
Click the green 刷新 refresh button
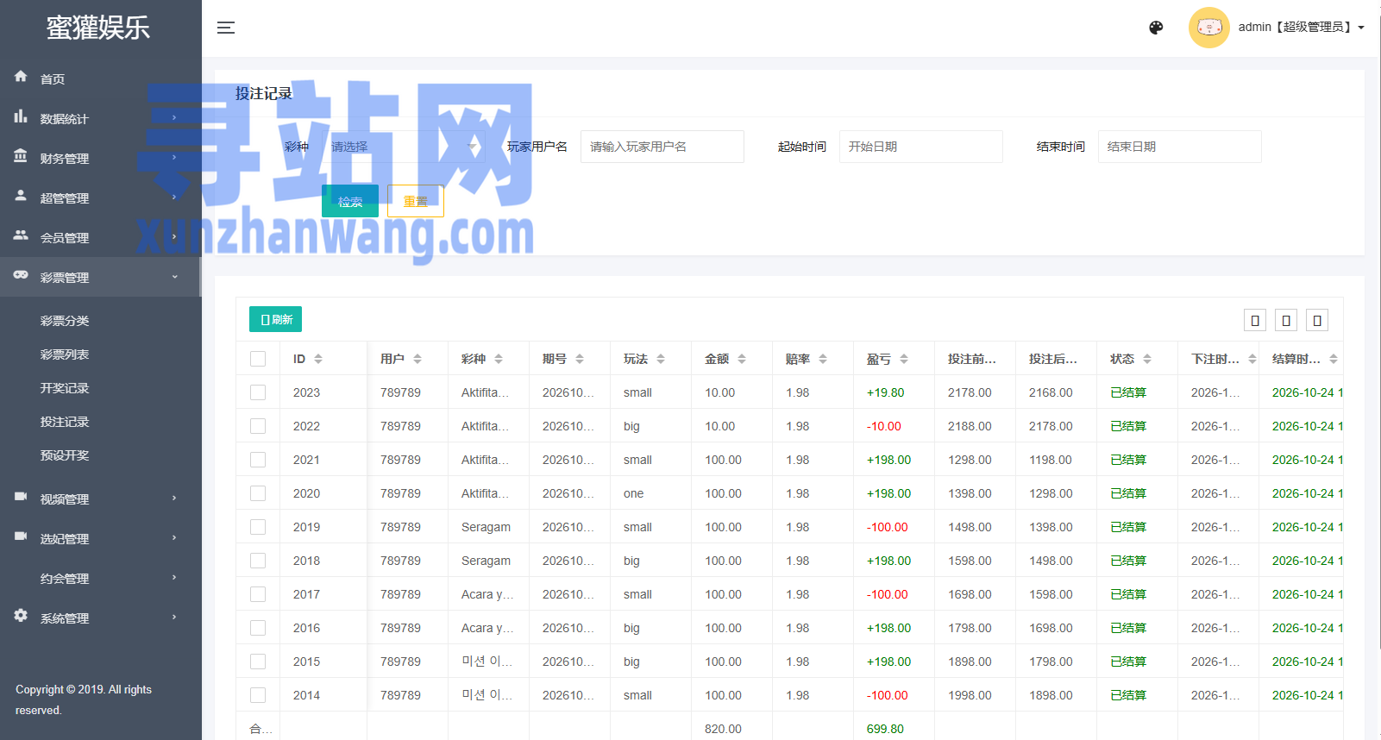point(275,319)
